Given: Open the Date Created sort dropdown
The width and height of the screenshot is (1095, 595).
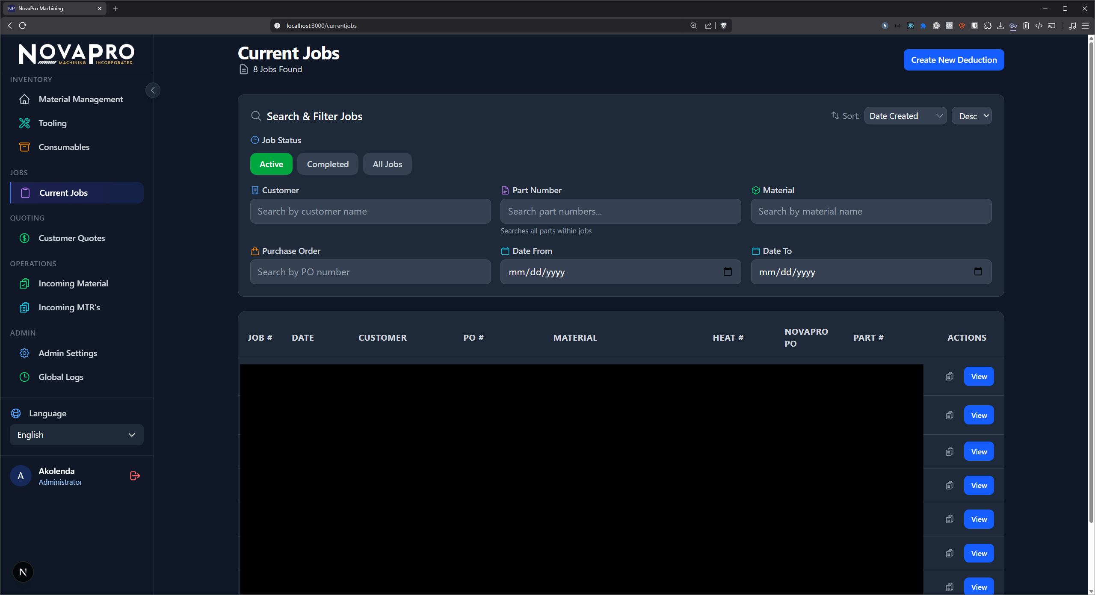Looking at the screenshot, I should click(906, 115).
